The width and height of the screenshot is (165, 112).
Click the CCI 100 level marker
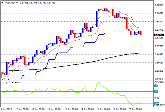point(156,91)
